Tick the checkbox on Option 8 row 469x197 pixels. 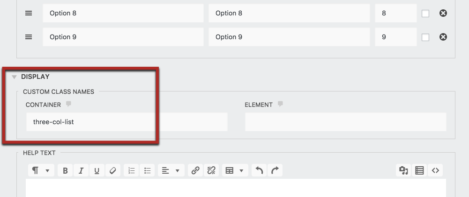pos(425,14)
